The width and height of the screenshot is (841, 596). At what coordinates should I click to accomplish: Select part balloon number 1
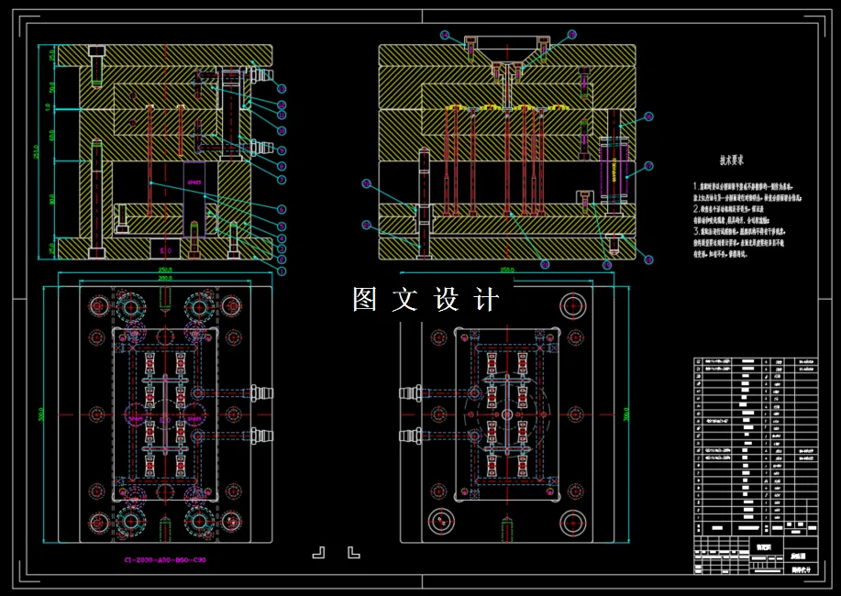click(x=282, y=271)
